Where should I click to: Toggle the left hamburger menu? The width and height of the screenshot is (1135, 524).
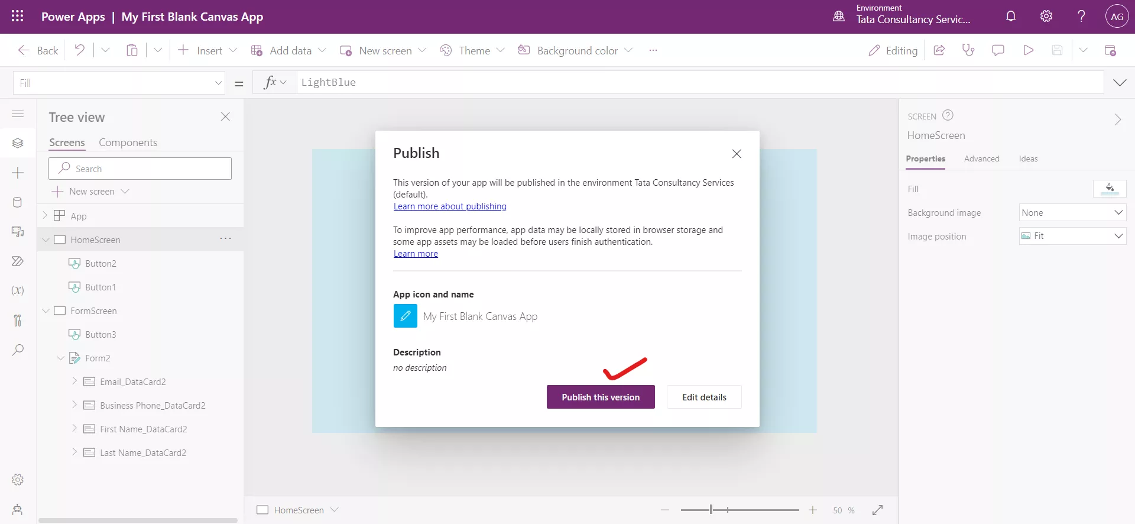18,114
